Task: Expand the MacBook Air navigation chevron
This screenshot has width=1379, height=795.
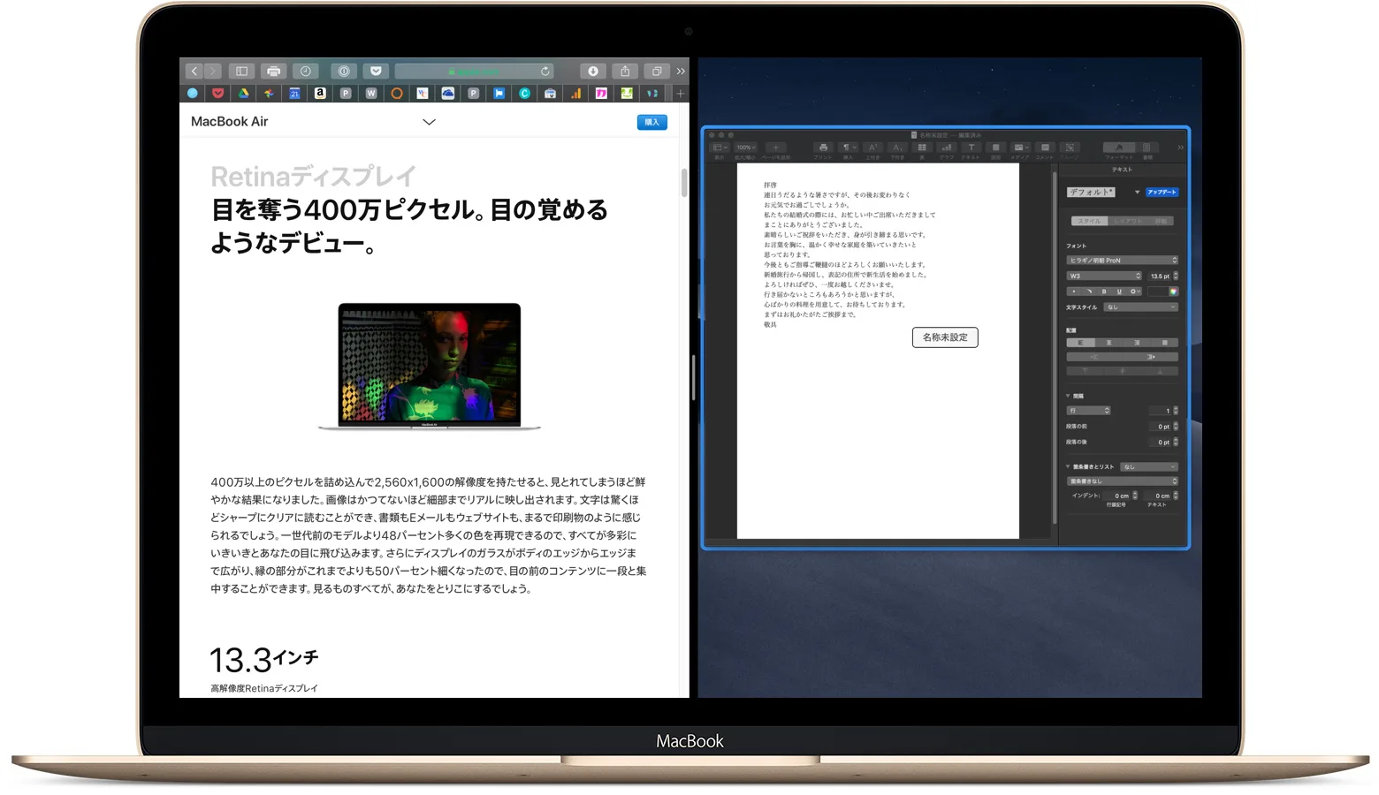Action: (x=429, y=122)
